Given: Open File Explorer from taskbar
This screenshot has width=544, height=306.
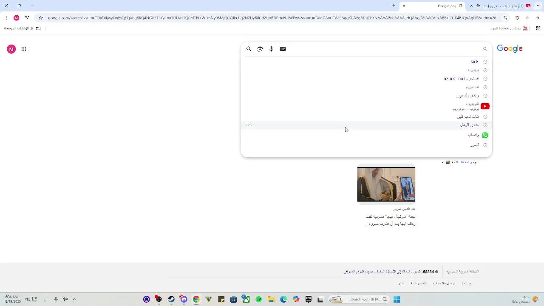Looking at the screenshot, I should (x=271, y=299).
